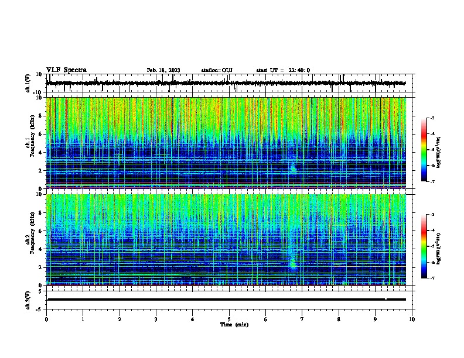Click the ch.1 voltage waveform trace
The height and width of the screenshot is (358, 464).
tap(226, 83)
